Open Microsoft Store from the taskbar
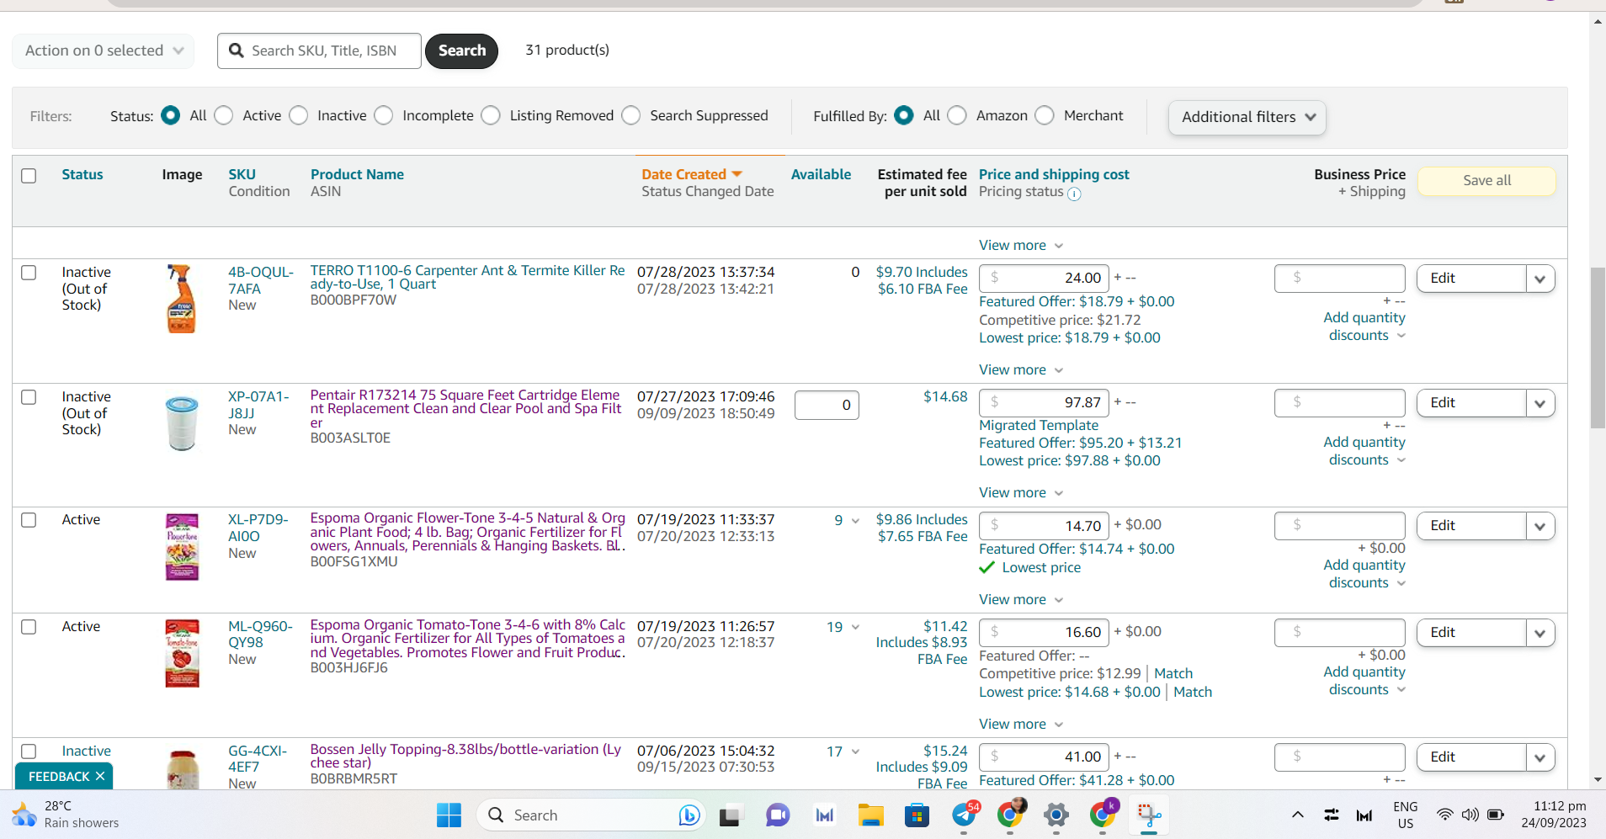This screenshot has width=1606, height=839. (917, 815)
